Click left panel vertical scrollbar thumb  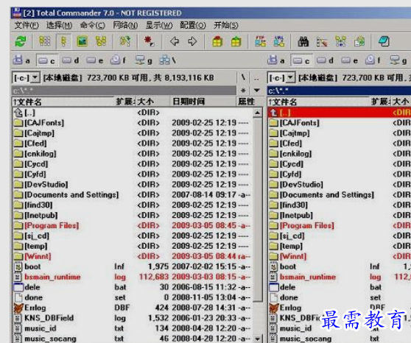(x=258, y=210)
